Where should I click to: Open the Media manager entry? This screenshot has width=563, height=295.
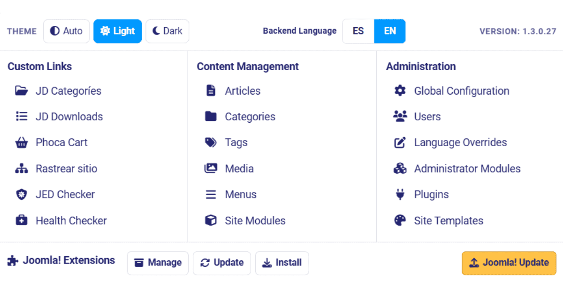[x=239, y=169]
